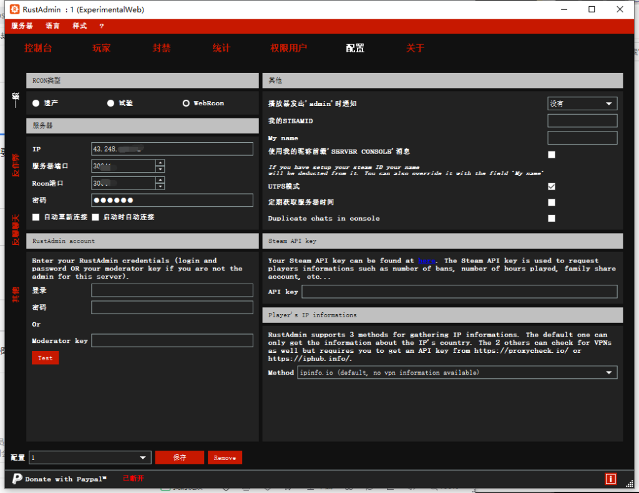The width and height of the screenshot is (639, 493).
Task: Maximize the RustAdmin window
Action: (x=592, y=9)
